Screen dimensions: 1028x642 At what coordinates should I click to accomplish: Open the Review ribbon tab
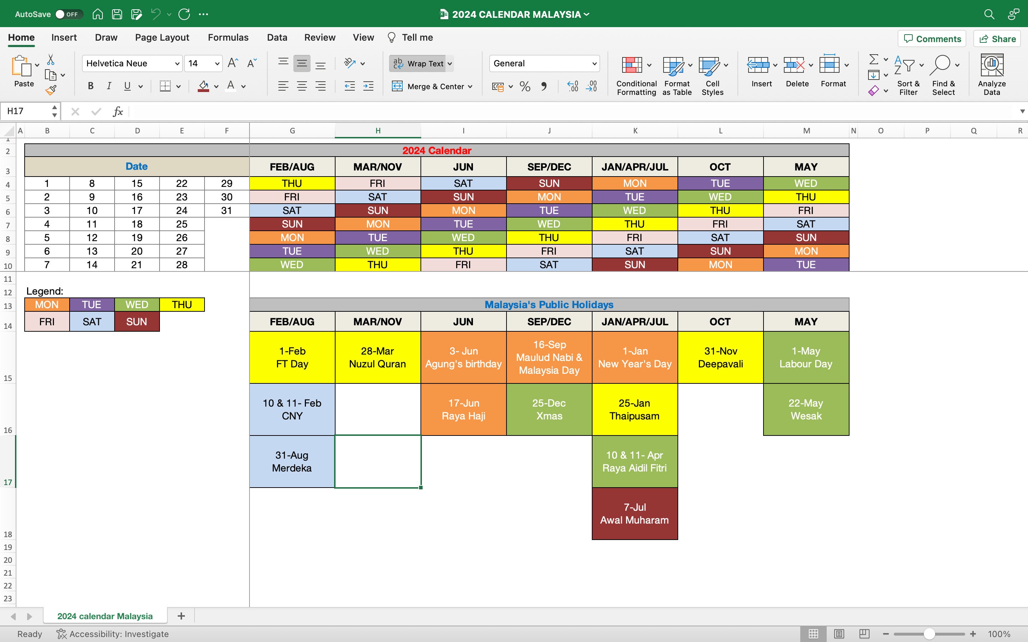point(319,37)
